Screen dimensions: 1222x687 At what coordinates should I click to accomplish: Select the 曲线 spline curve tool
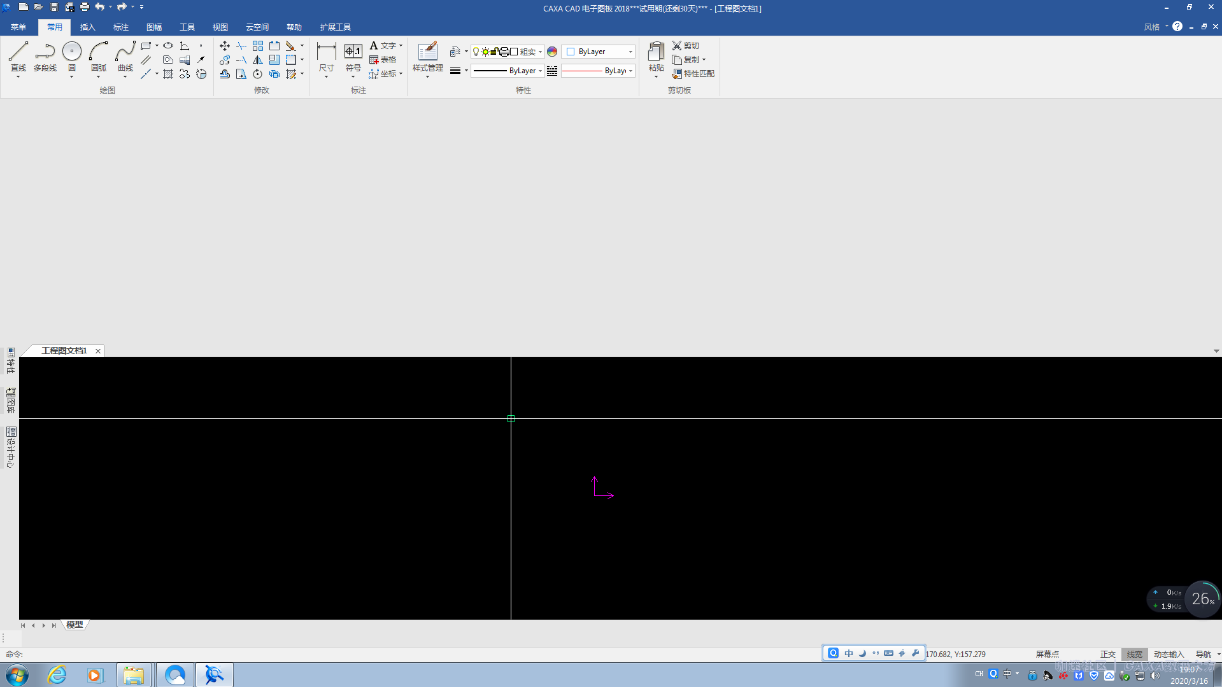(x=125, y=56)
